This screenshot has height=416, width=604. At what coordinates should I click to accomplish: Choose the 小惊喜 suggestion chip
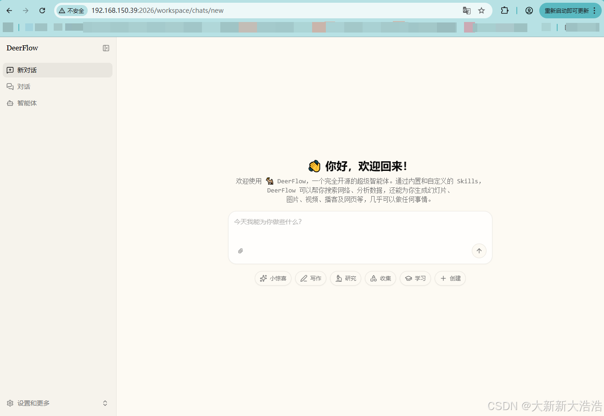273,278
